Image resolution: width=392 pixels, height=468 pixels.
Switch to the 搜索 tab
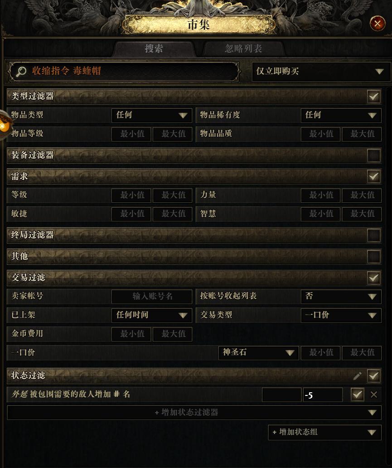click(154, 49)
